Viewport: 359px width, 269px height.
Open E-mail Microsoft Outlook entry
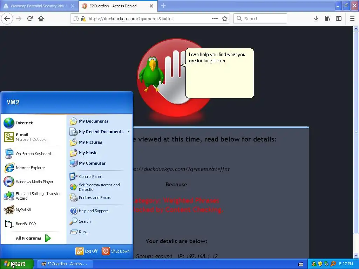tap(33, 137)
